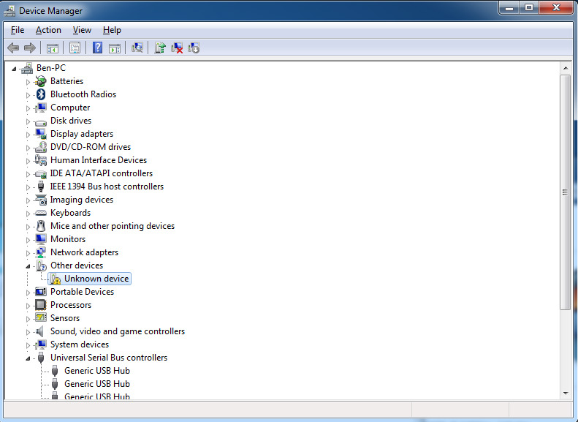Expand the Network adapters node
The height and width of the screenshot is (422, 578).
28,253
